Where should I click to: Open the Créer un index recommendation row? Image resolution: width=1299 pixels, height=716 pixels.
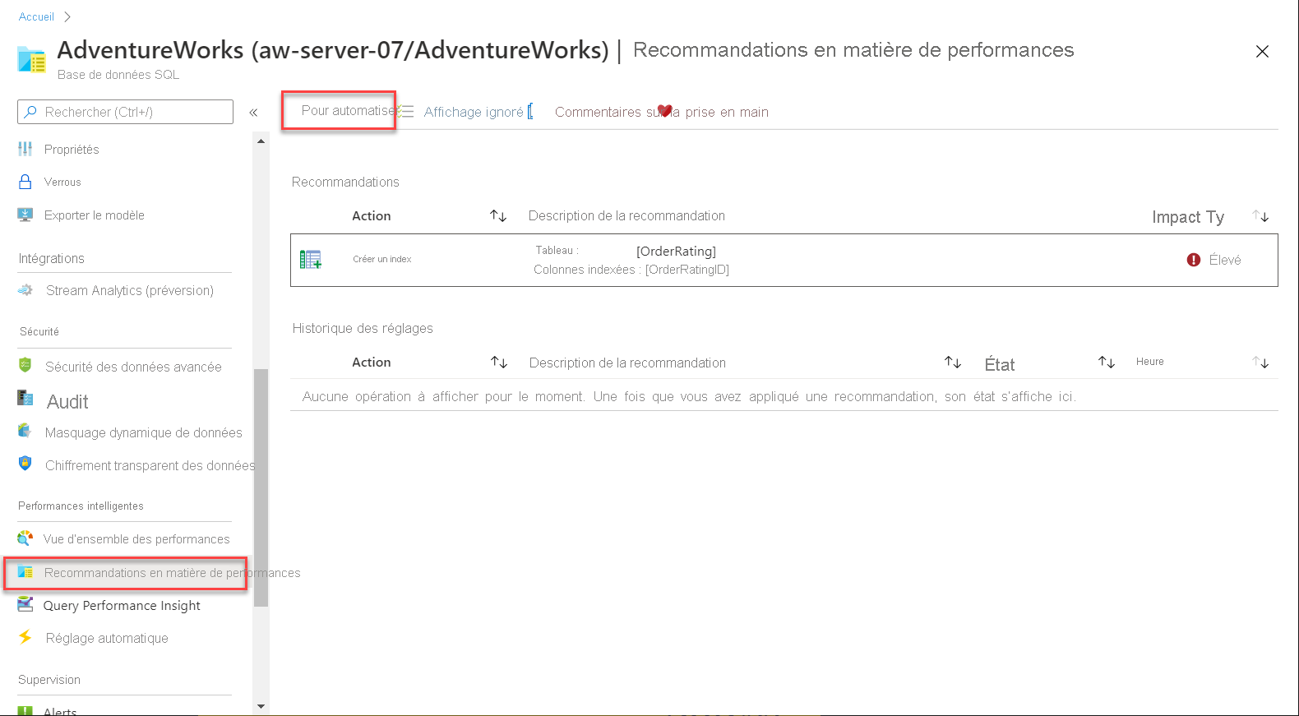(784, 260)
